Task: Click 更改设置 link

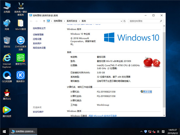Action: 147,92
